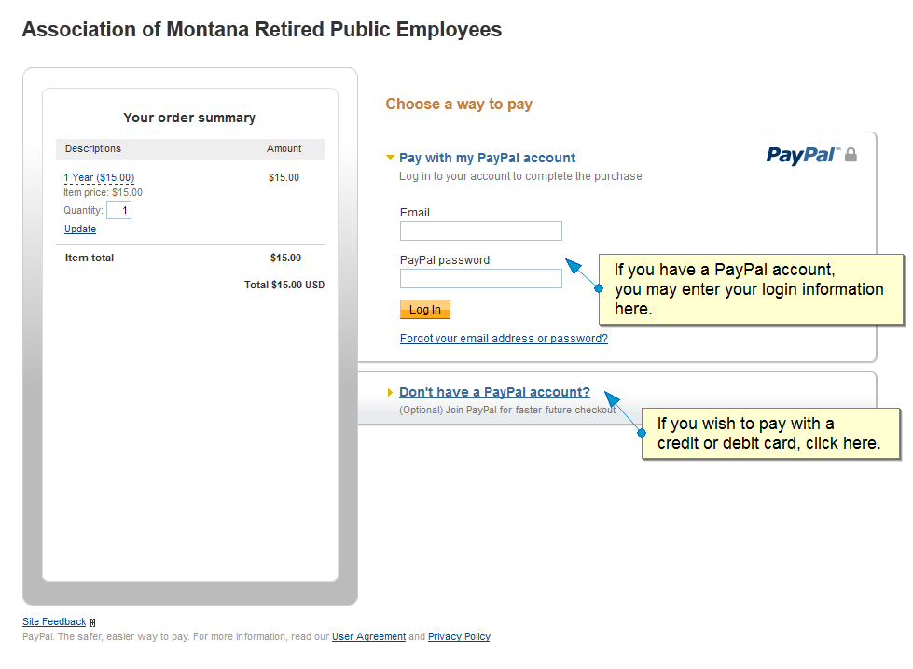Expand the Don't have a PayPal account arrow
This screenshot has width=913, height=669.
tap(390, 392)
